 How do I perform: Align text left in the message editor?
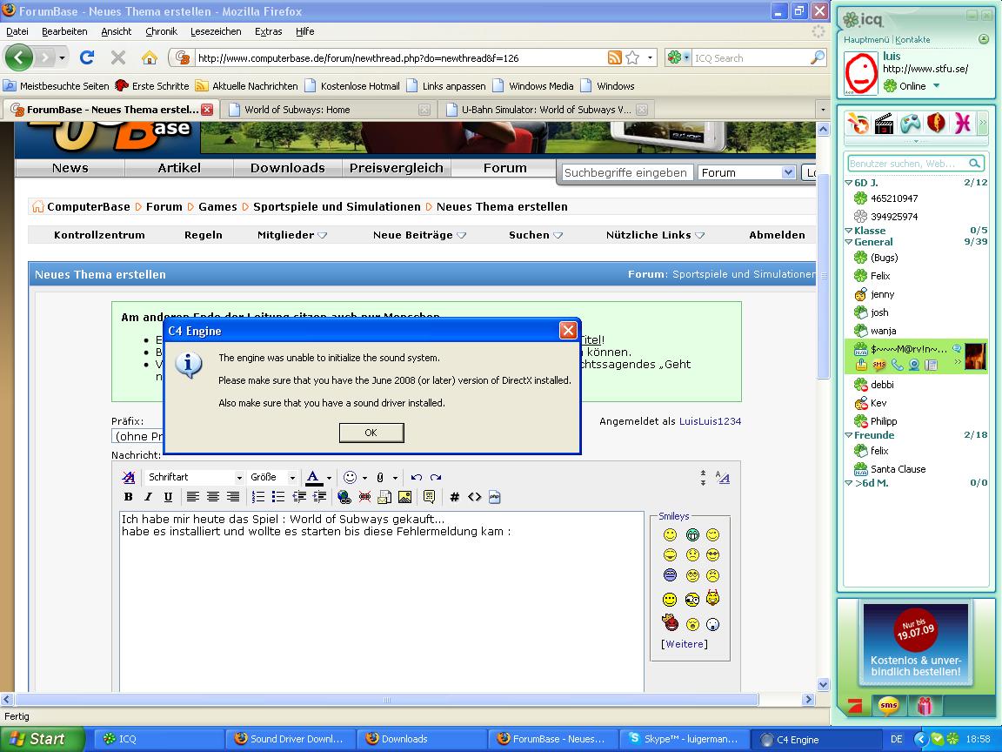point(192,497)
